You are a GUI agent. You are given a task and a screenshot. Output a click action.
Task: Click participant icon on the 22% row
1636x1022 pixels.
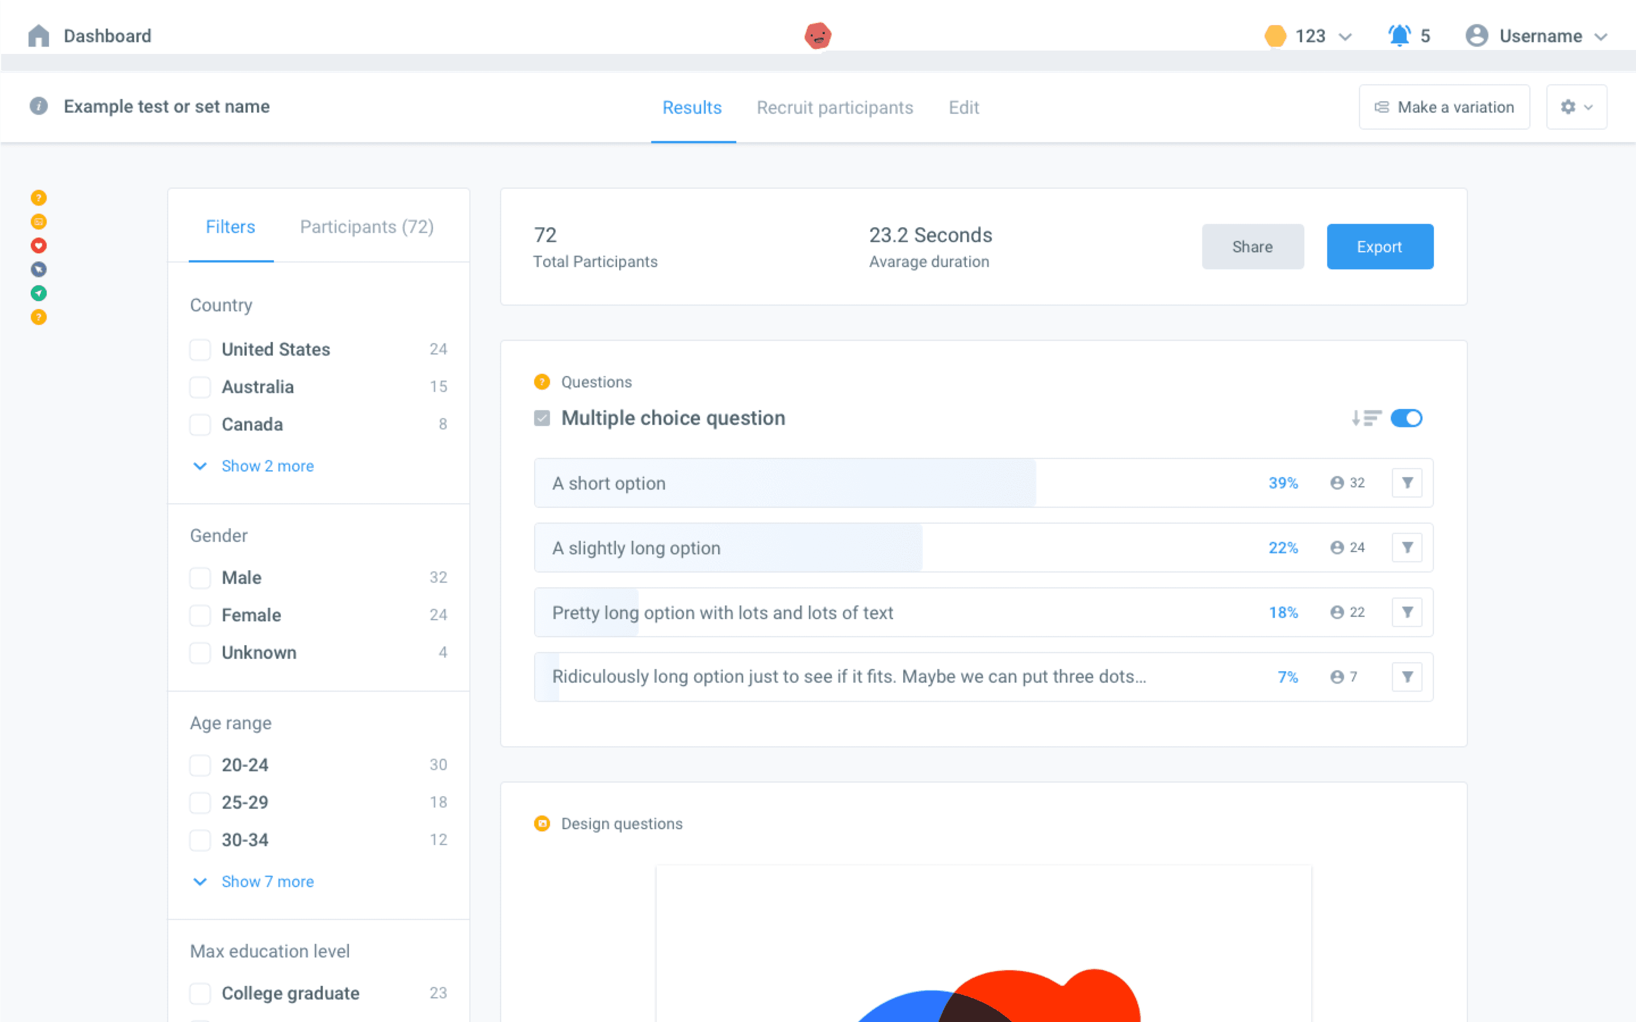click(x=1337, y=547)
